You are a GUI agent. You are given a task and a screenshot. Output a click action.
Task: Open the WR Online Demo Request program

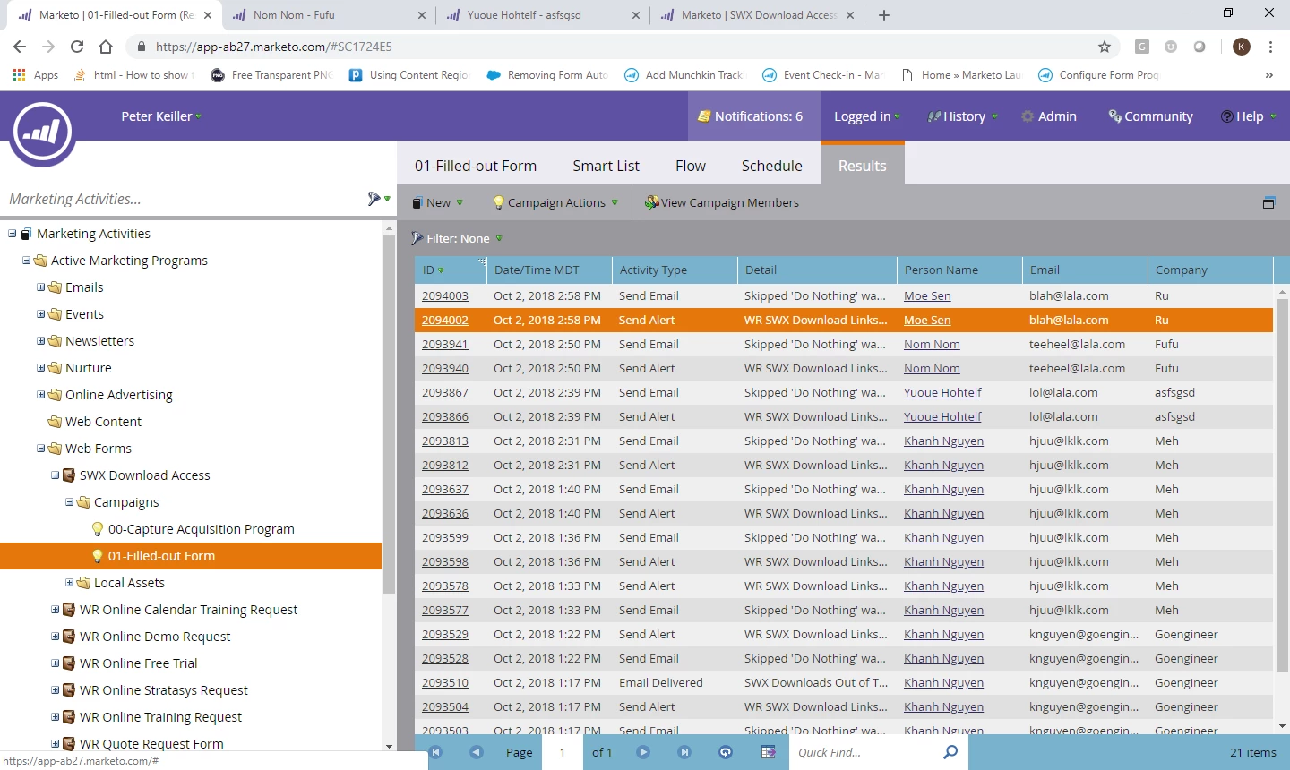tap(154, 637)
